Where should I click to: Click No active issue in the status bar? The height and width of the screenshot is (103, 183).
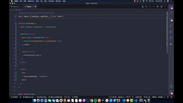[x=41, y=97]
